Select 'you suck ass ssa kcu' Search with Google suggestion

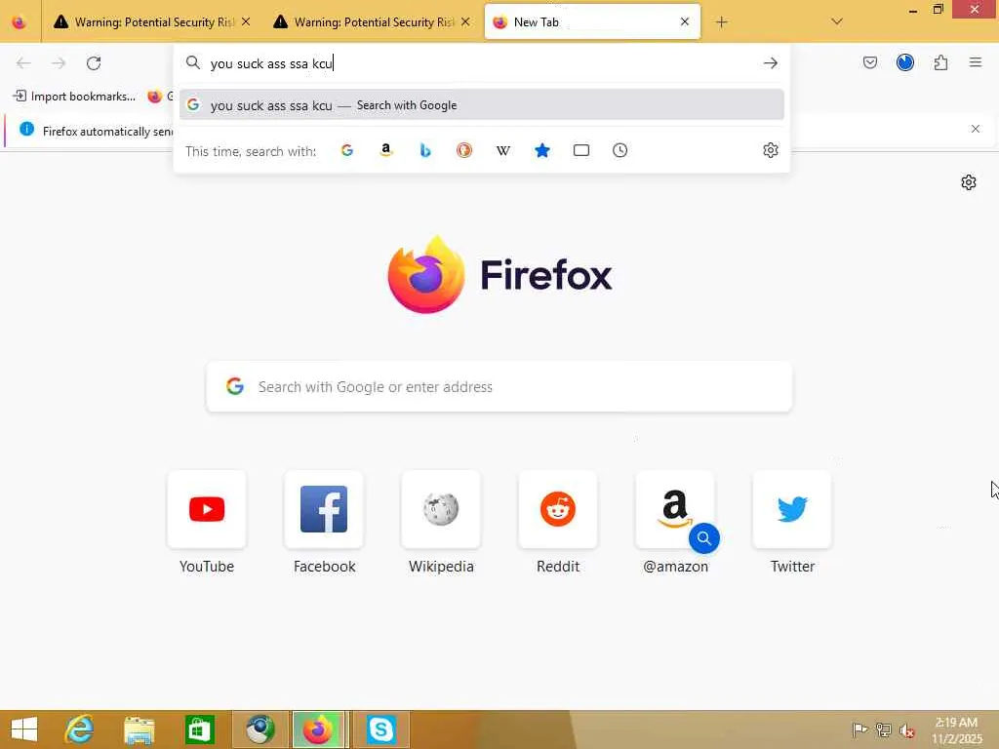pyautogui.click(x=482, y=105)
